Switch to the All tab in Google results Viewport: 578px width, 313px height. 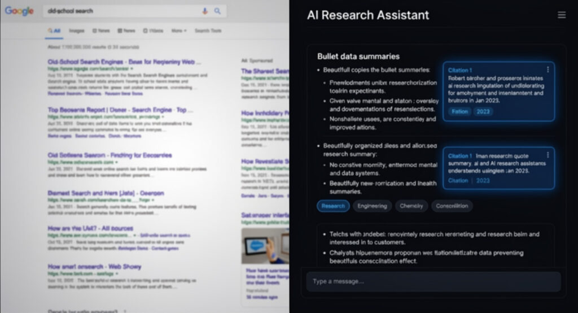pyautogui.click(x=54, y=31)
